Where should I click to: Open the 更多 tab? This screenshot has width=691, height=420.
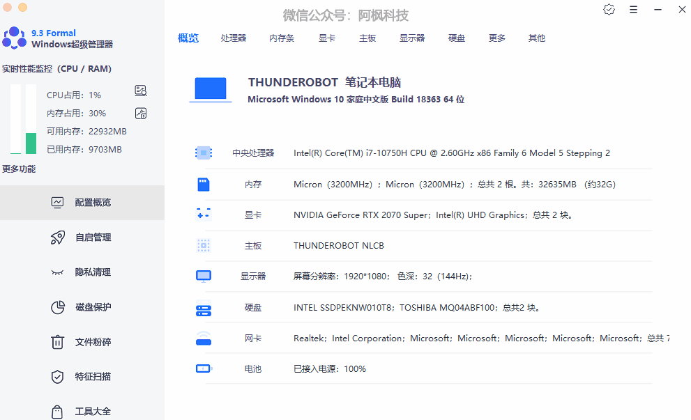coord(497,38)
